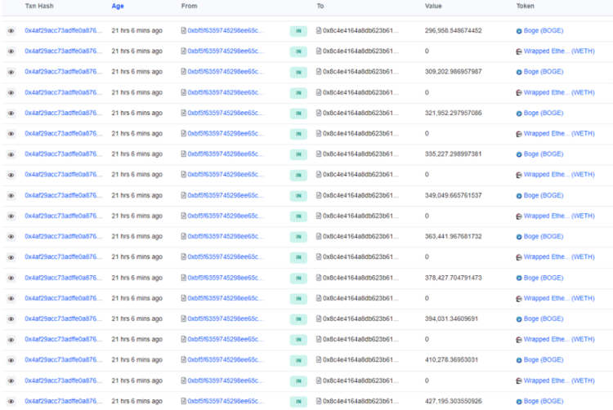This screenshot has width=613, height=410.
Task: Open the txn hash link of the 378,427.704791473 row
Action: click(63, 278)
